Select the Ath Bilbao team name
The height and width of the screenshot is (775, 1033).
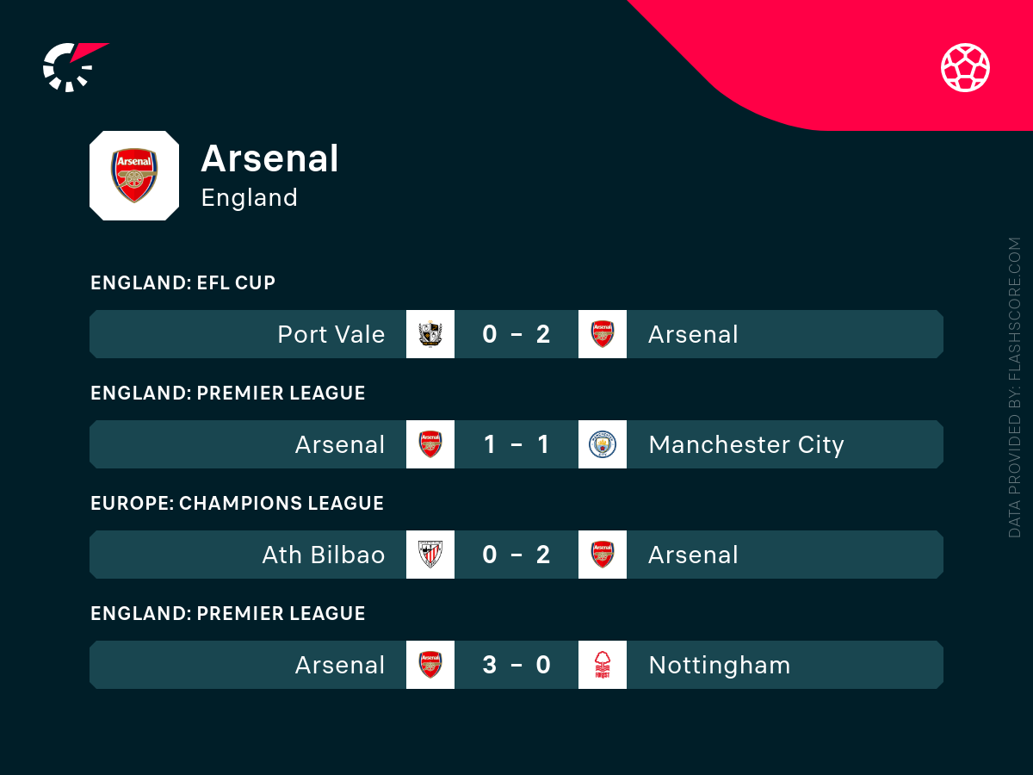(324, 555)
